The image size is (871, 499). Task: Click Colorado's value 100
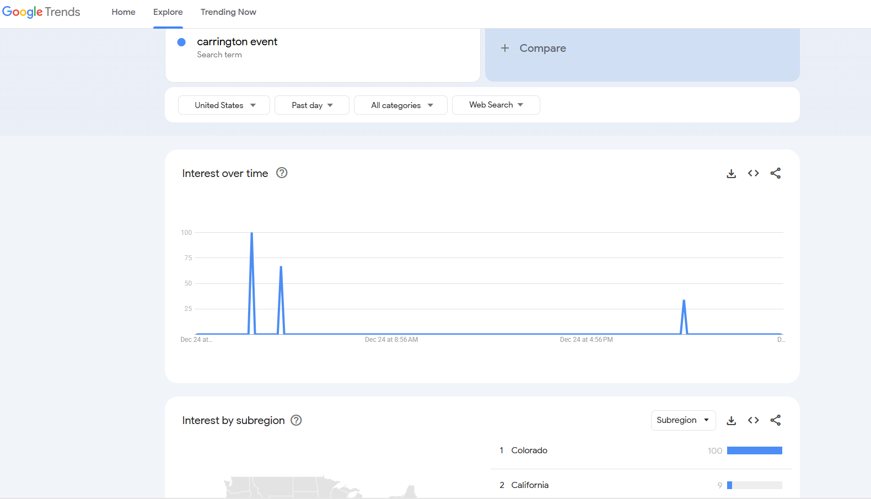coord(715,451)
